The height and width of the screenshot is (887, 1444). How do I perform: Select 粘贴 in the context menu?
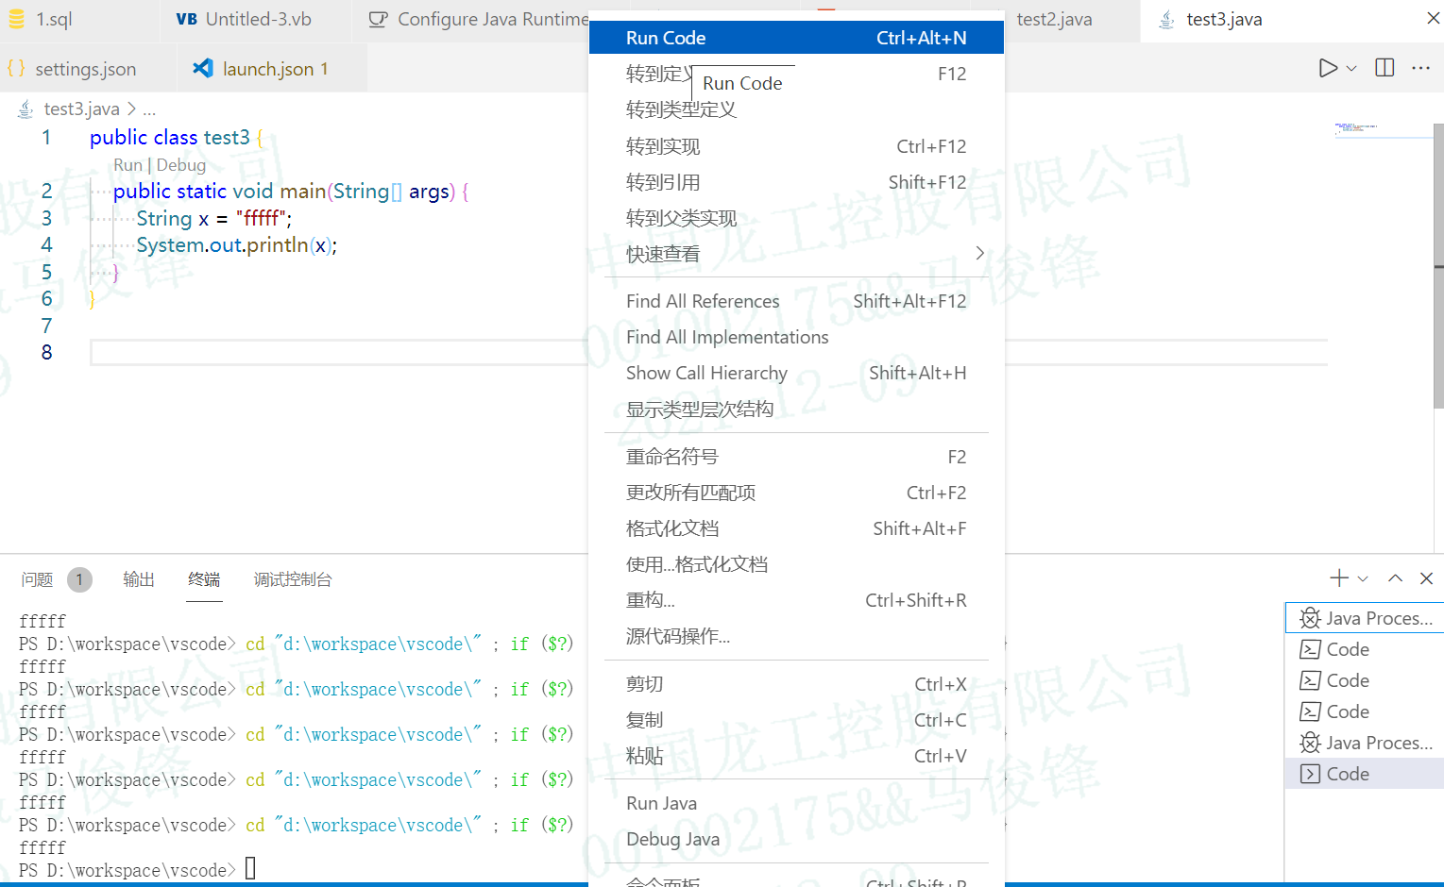[796, 756]
